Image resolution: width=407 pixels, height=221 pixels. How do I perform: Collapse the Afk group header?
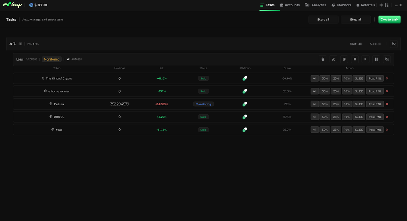[13, 44]
